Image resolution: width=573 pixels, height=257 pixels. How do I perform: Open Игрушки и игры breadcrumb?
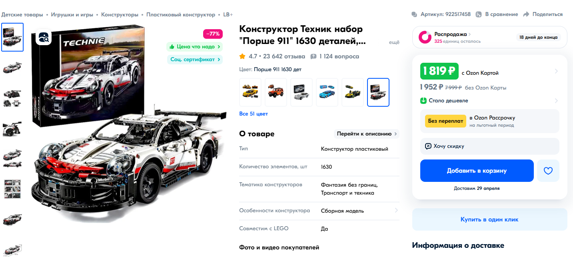point(72,14)
